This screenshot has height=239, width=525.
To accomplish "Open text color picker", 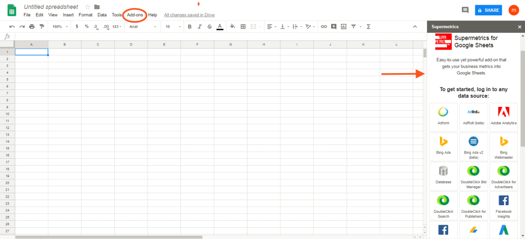I will (x=219, y=27).
